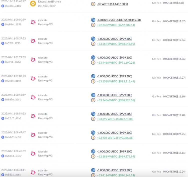
Task: Click Ethereum chain icon beside 0x2e85...be6d
Action: pos(3,81)
